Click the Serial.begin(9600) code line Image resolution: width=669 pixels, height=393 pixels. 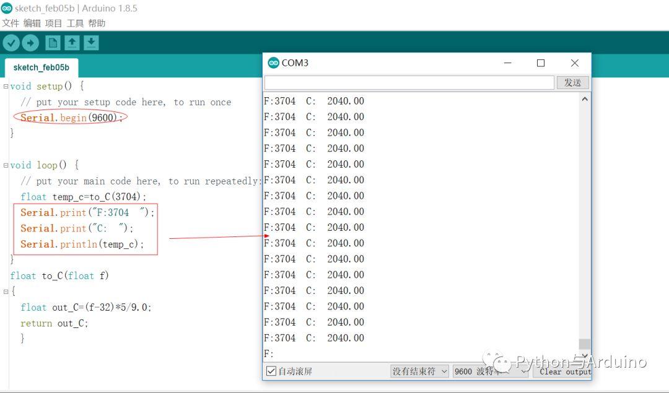pos(71,118)
